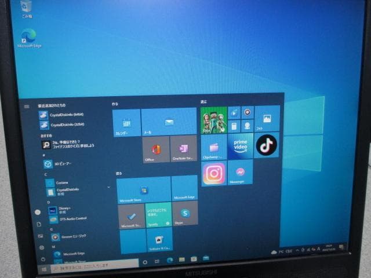This screenshot has height=278, width=371.
Task: Open the Calendar tile
Action: (x=126, y=123)
